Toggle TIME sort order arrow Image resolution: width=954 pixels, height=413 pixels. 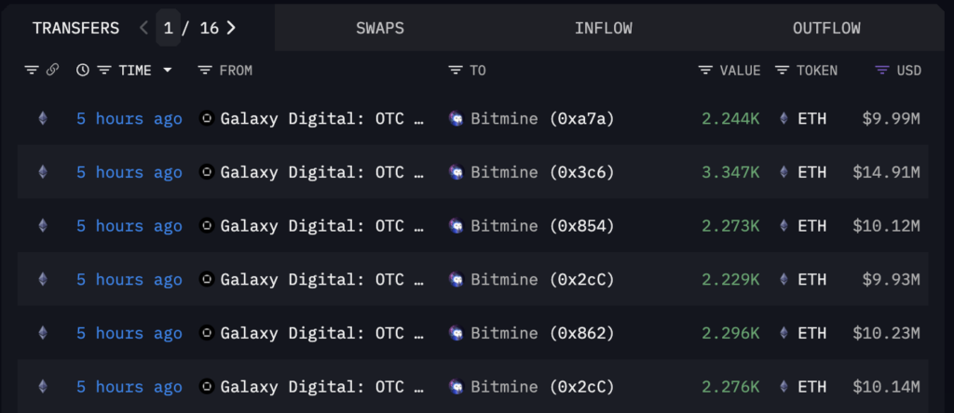168,71
